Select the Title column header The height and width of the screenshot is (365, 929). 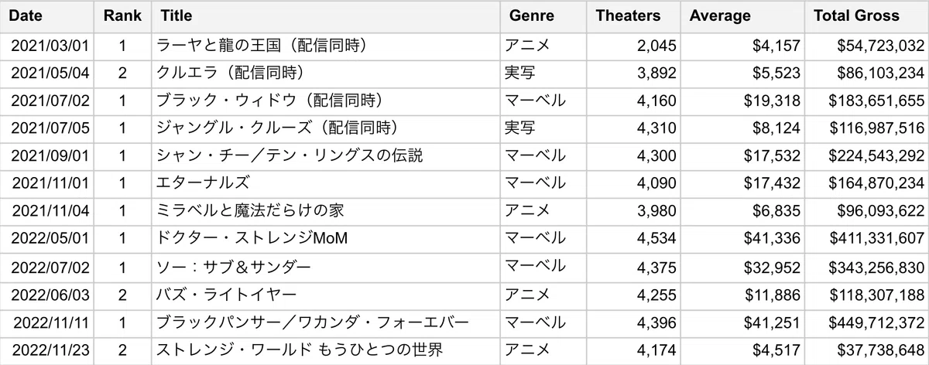[325, 16]
